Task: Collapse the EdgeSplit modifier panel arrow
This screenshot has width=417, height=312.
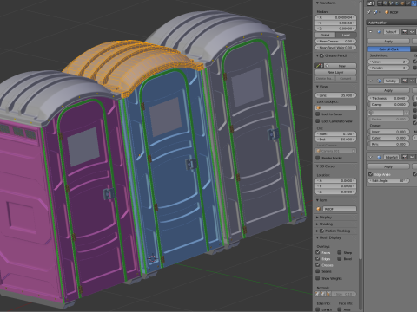Action: (x=371, y=157)
